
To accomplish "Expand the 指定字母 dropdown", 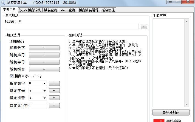I will point(44,91).
